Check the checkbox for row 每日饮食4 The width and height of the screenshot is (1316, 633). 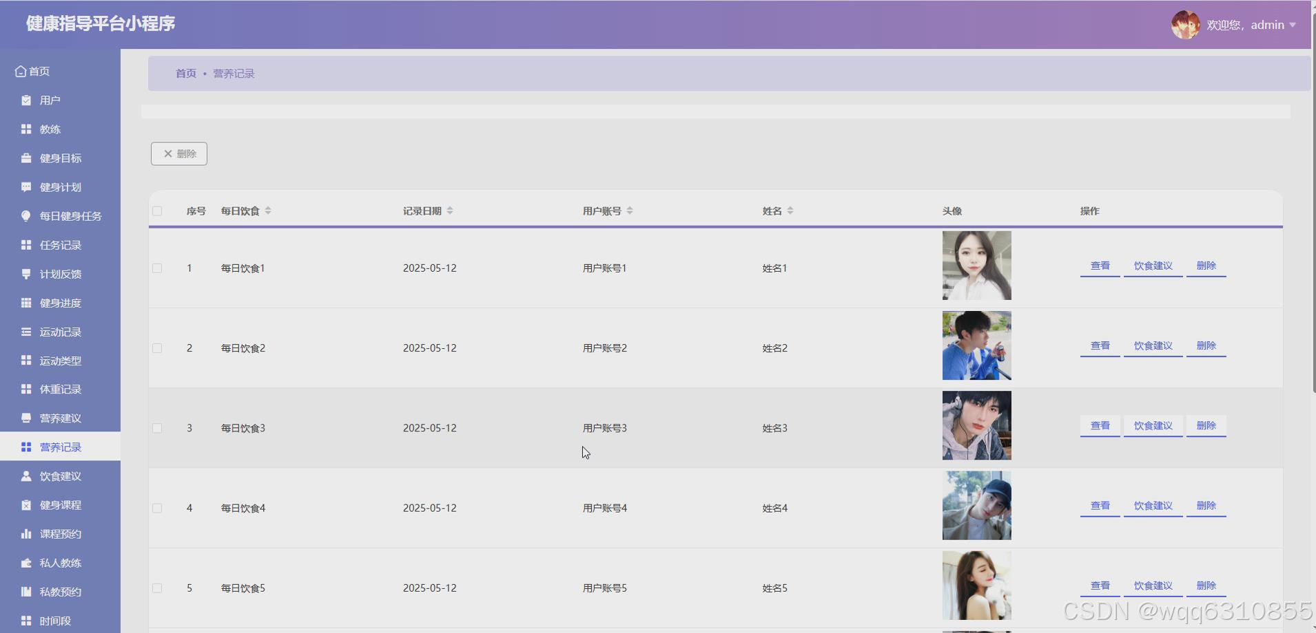[157, 508]
